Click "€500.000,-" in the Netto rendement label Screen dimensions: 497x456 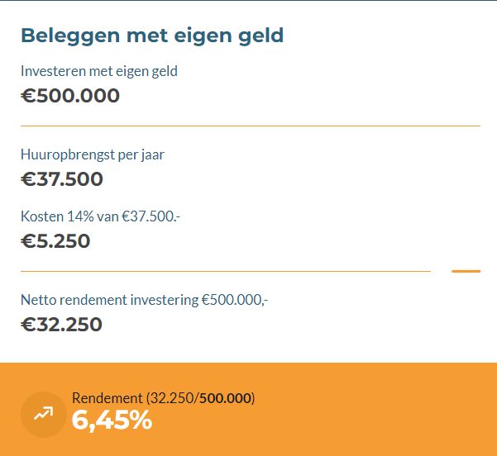(235, 300)
